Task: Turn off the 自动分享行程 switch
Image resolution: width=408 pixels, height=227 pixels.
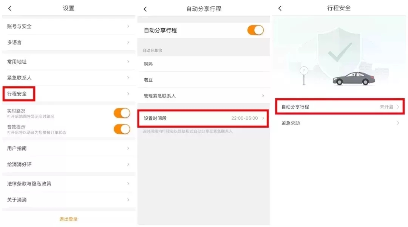Action: (255, 30)
